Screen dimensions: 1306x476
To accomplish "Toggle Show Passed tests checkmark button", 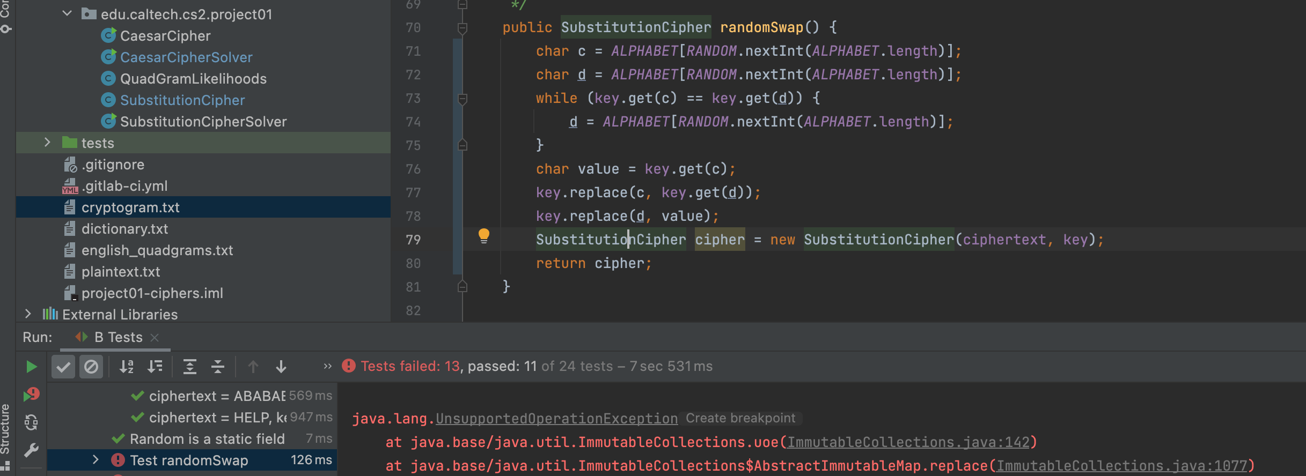I will coord(63,367).
